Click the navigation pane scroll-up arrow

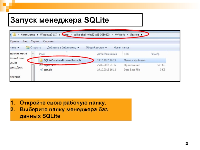(x=33, y=53)
